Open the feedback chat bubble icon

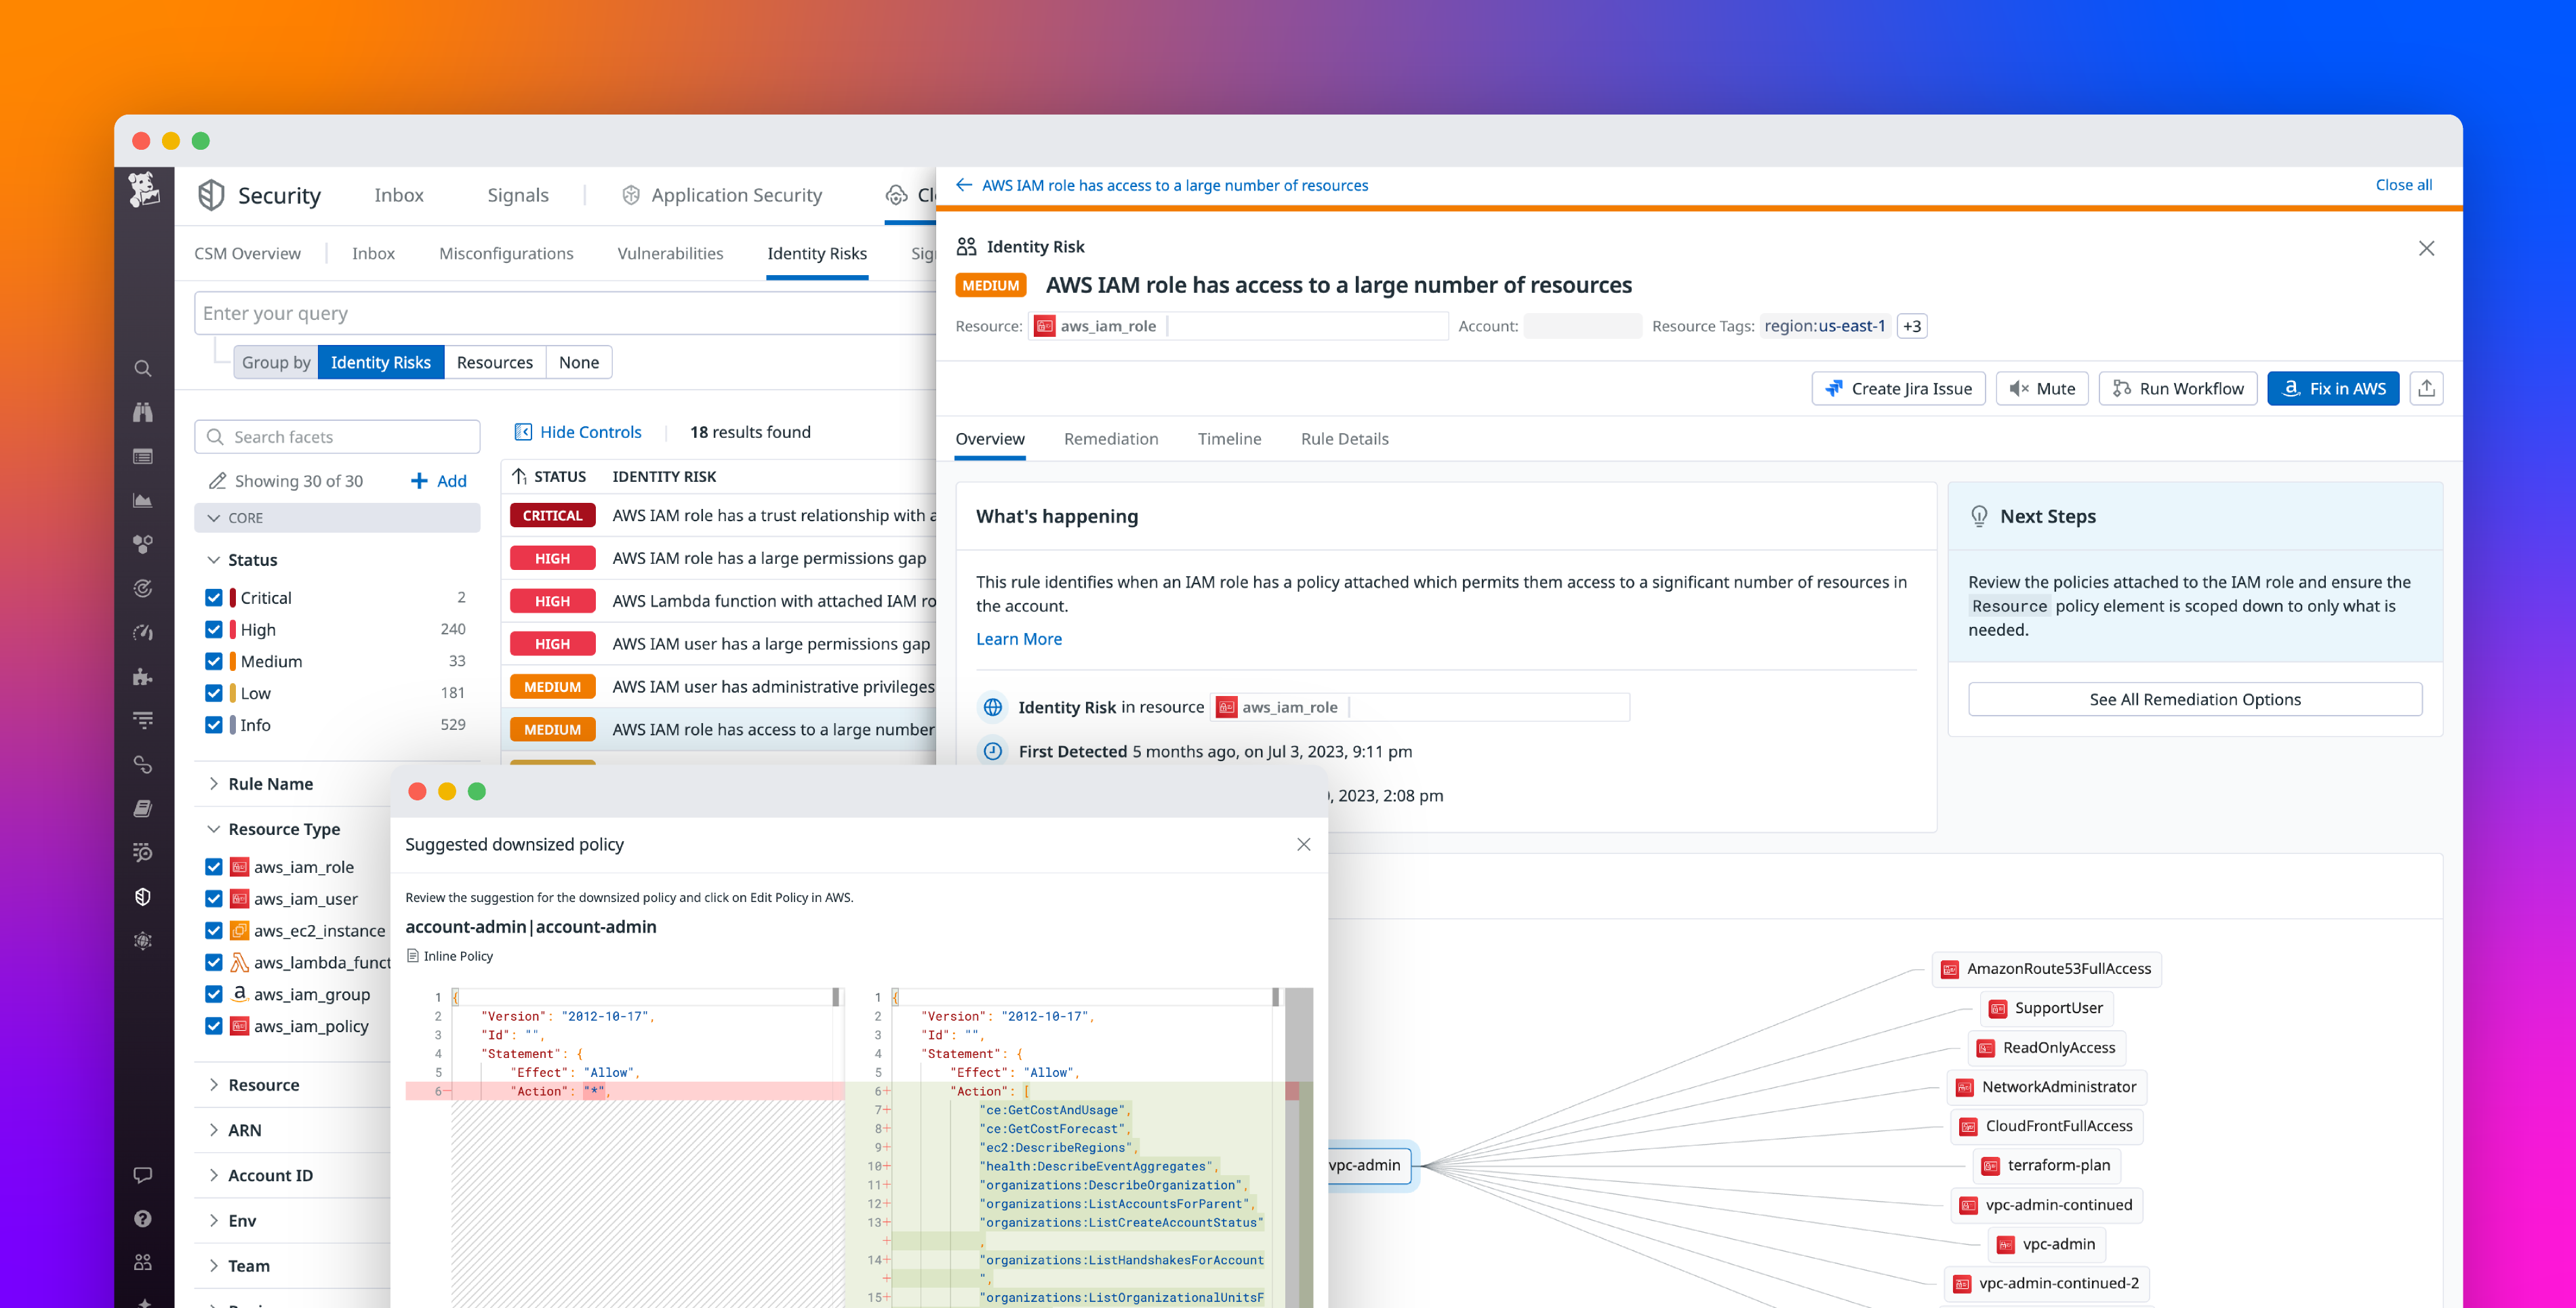pos(142,1174)
